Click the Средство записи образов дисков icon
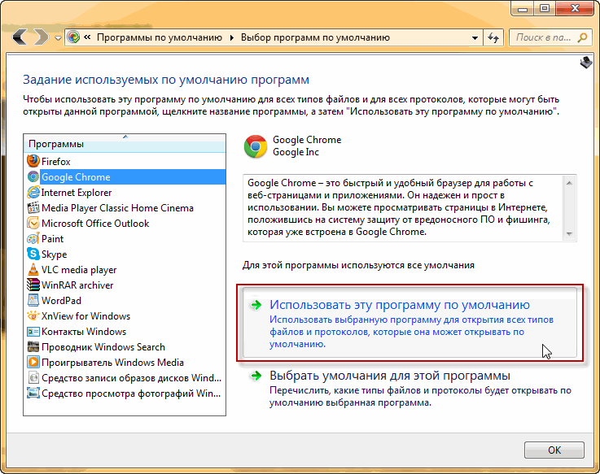Viewport: 600px width, 474px height. tap(33, 378)
